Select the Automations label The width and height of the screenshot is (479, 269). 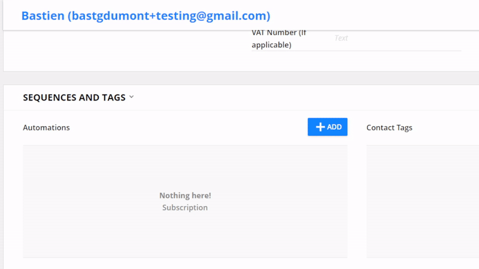pyautogui.click(x=46, y=127)
